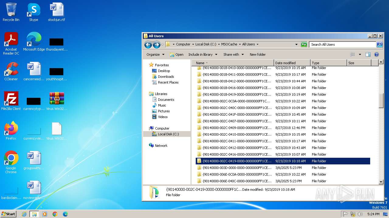The height and width of the screenshot is (218, 389).
Task: Click the Search All Users field
Action: [343, 45]
